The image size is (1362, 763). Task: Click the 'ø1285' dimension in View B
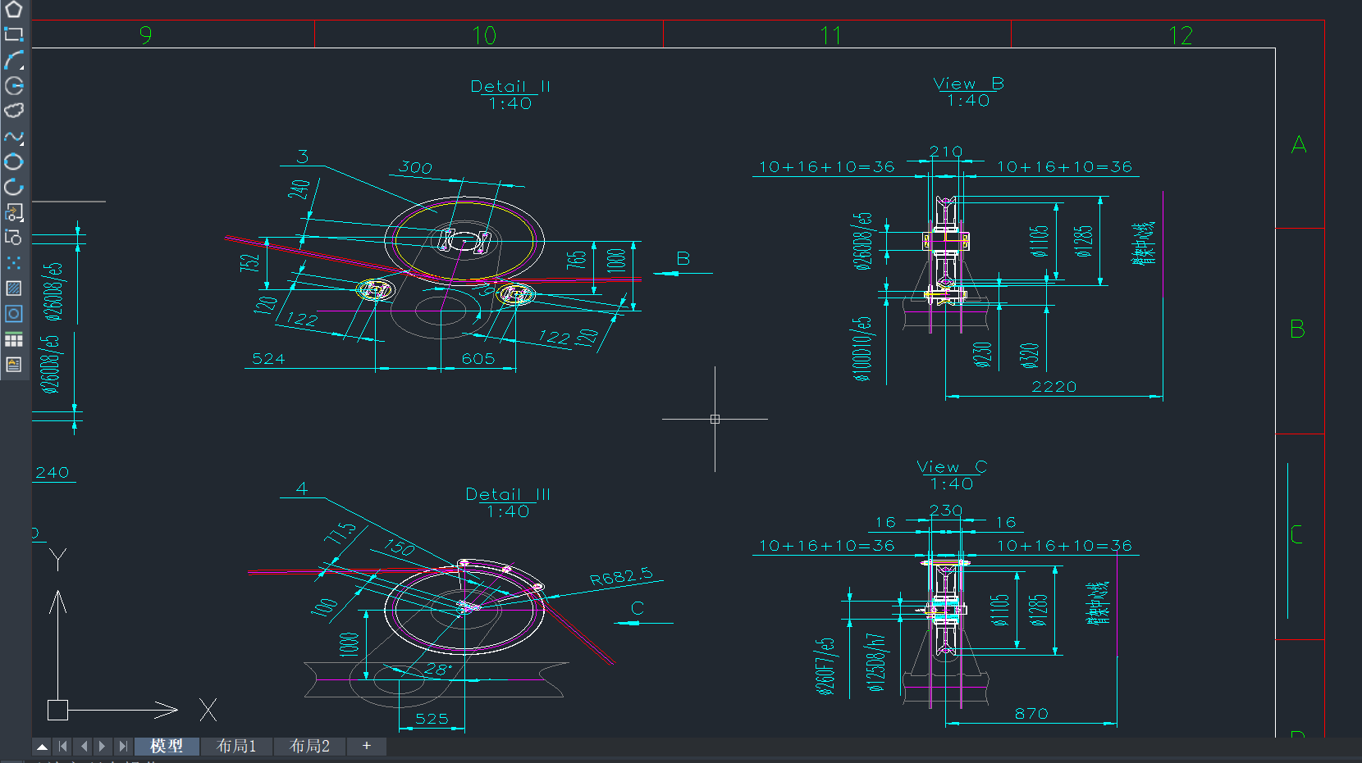[1085, 241]
